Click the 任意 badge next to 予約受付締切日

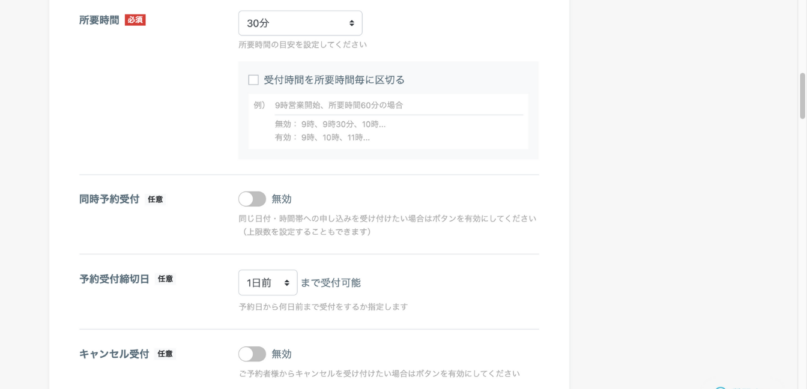click(165, 279)
